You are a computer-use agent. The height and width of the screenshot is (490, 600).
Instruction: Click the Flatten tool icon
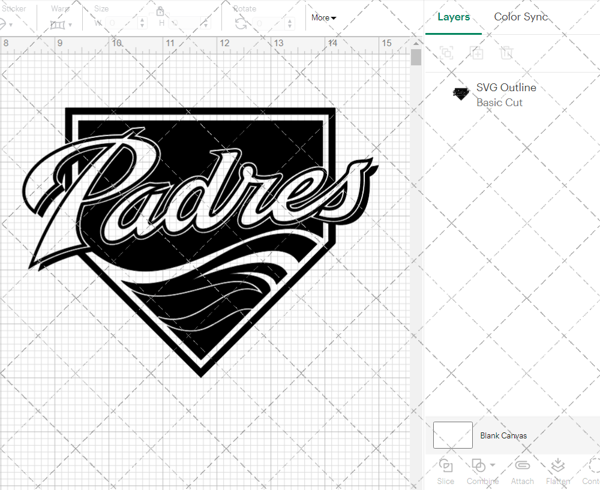(558, 465)
